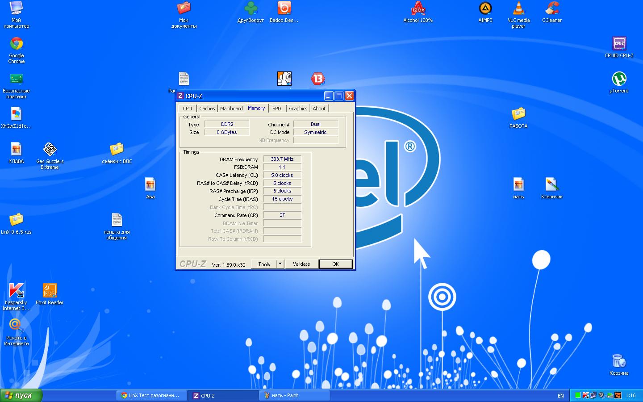Click the DC Mode value Symmetric
The height and width of the screenshot is (402, 643).
click(x=316, y=132)
